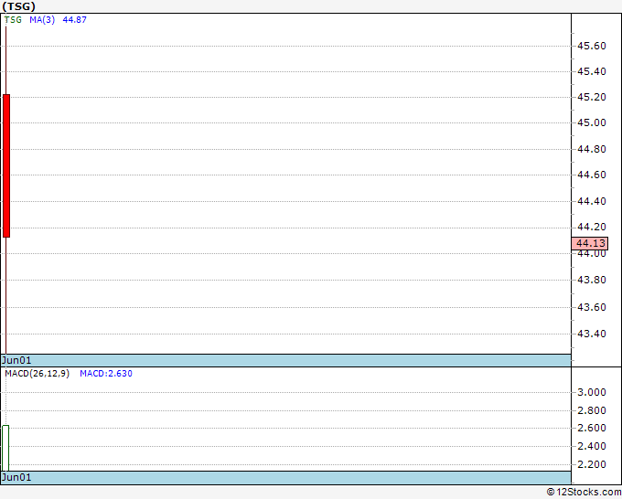The height and width of the screenshot is (499, 622).
Task: Click the (TSG) chart title
Action: (x=18, y=6)
